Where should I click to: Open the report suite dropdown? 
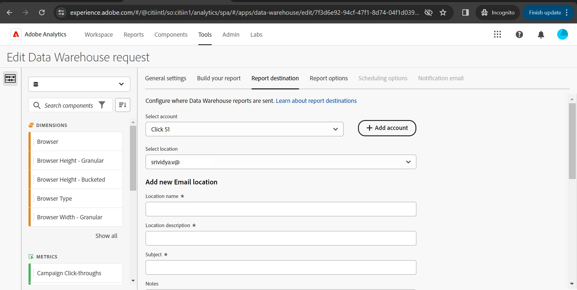pos(79,84)
